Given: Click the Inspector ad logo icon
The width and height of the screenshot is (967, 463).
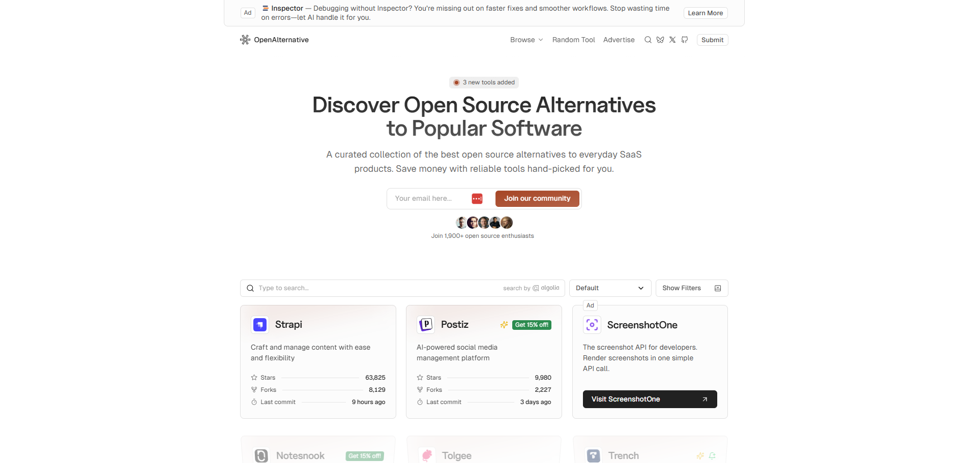Looking at the screenshot, I should click(266, 8).
